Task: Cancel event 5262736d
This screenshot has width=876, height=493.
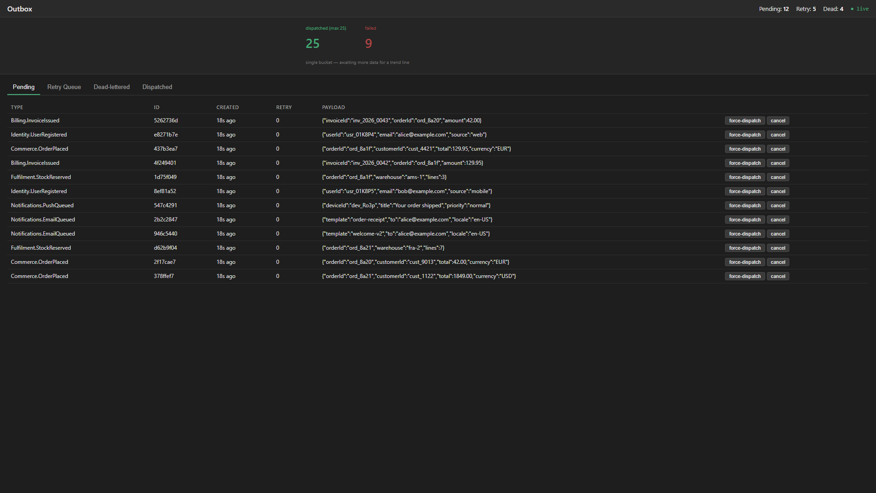Action: point(778,121)
